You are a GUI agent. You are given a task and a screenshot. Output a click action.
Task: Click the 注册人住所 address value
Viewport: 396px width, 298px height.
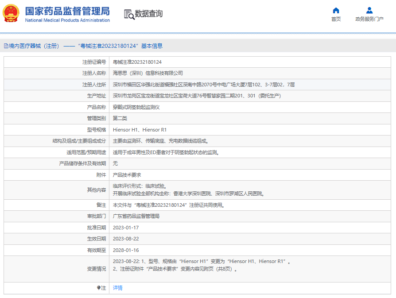coord(204,85)
